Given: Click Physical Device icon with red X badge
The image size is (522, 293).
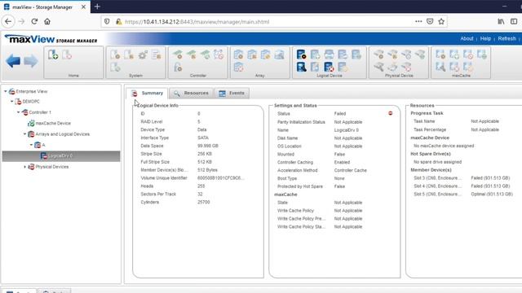Looking at the screenshot, I should tap(406, 67).
